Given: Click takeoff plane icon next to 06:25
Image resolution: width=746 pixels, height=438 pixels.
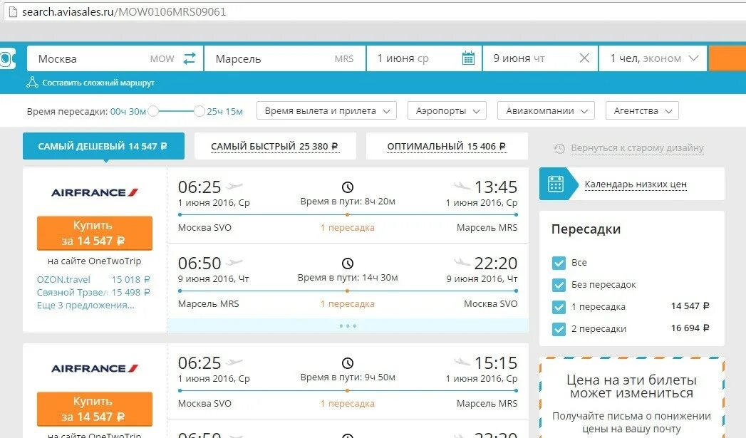Looking at the screenshot, I should pyautogui.click(x=234, y=185).
